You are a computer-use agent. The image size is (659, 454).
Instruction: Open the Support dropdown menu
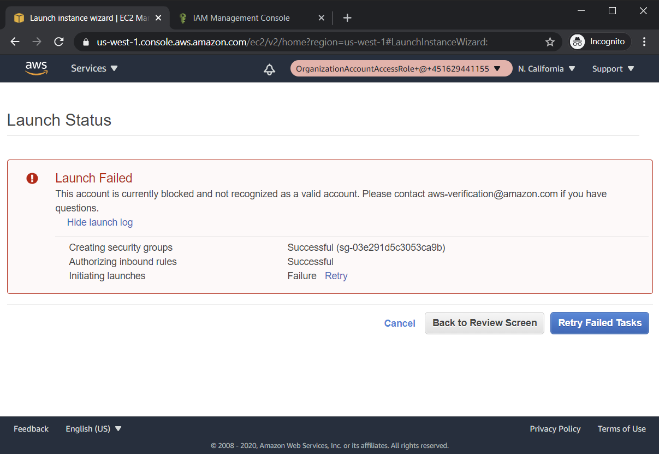coord(613,69)
